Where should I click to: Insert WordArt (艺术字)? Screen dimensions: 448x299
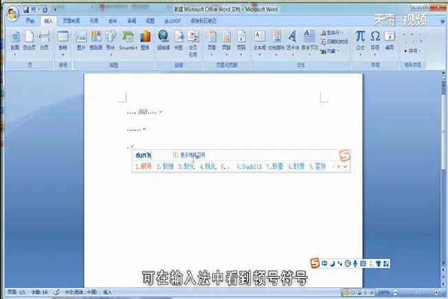tap(292, 43)
